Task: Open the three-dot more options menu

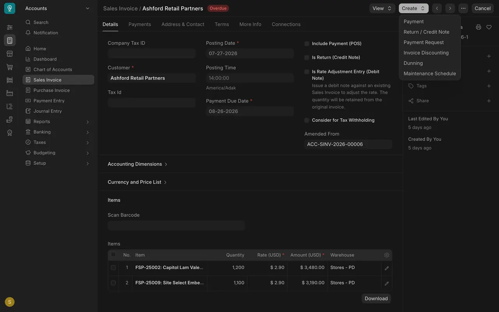Action: (x=463, y=8)
